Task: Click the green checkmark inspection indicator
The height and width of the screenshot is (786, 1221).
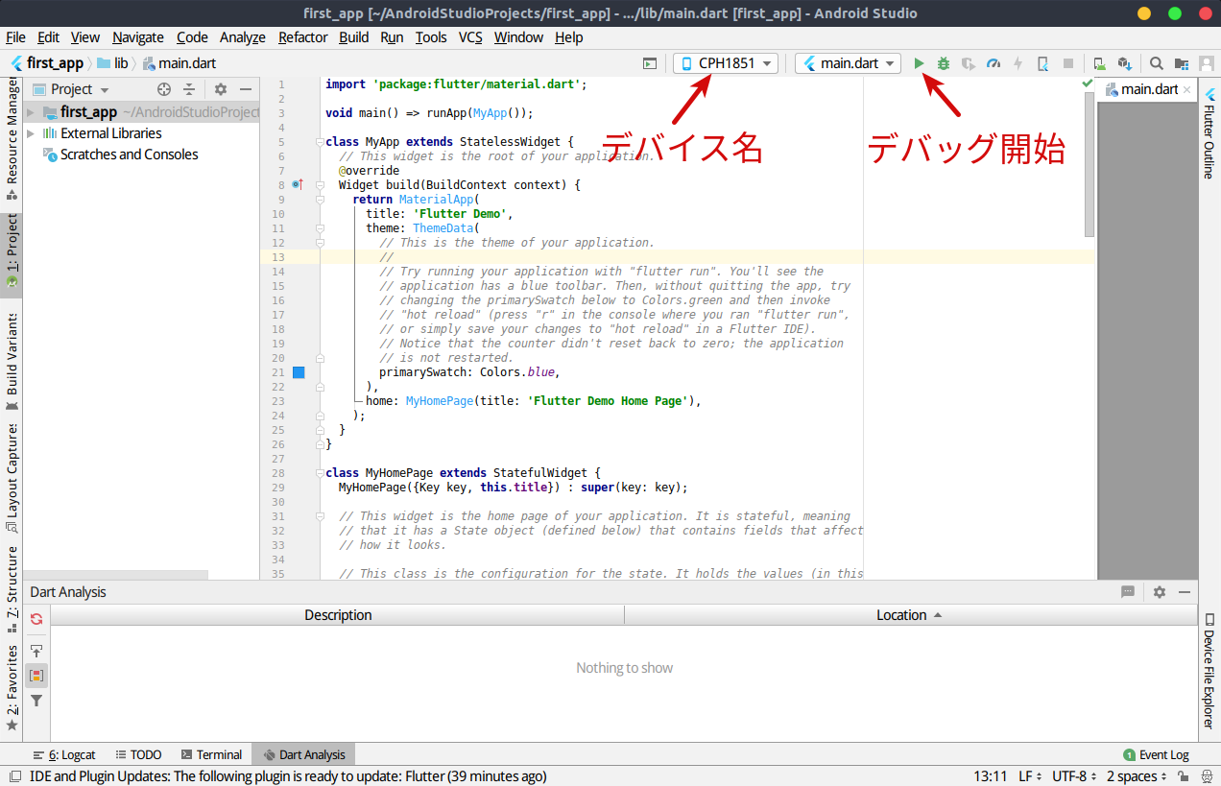Action: [1087, 84]
